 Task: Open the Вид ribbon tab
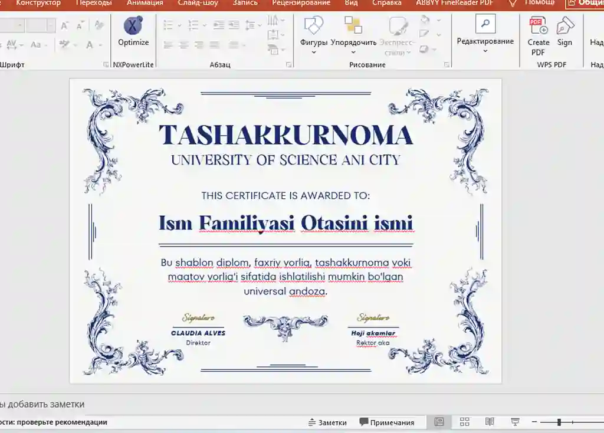[x=351, y=3]
